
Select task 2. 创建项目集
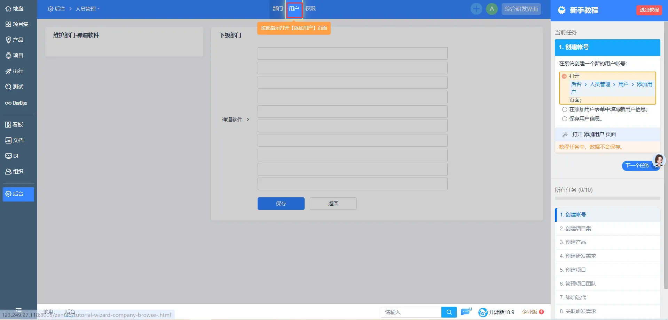tap(607, 229)
